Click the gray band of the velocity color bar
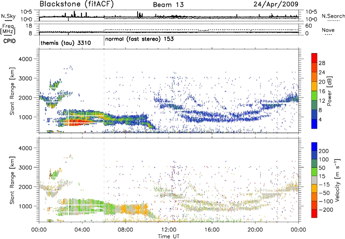This screenshot has height=239, width=345. [x=314, y=180]
